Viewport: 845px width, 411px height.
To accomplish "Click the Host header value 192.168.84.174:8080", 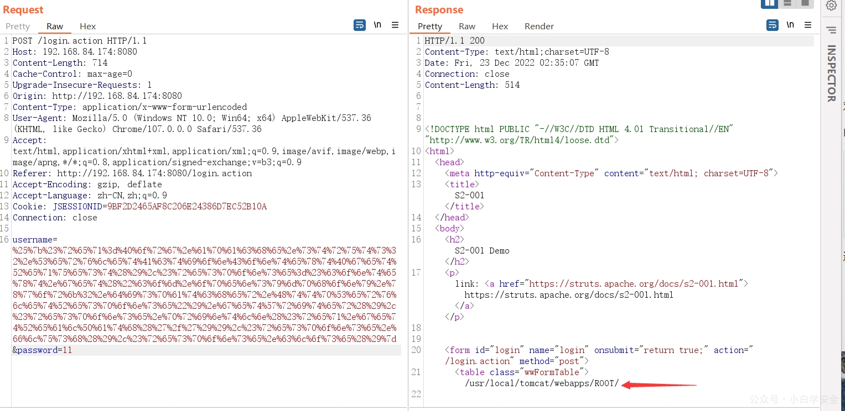I will tap(90, 51).
